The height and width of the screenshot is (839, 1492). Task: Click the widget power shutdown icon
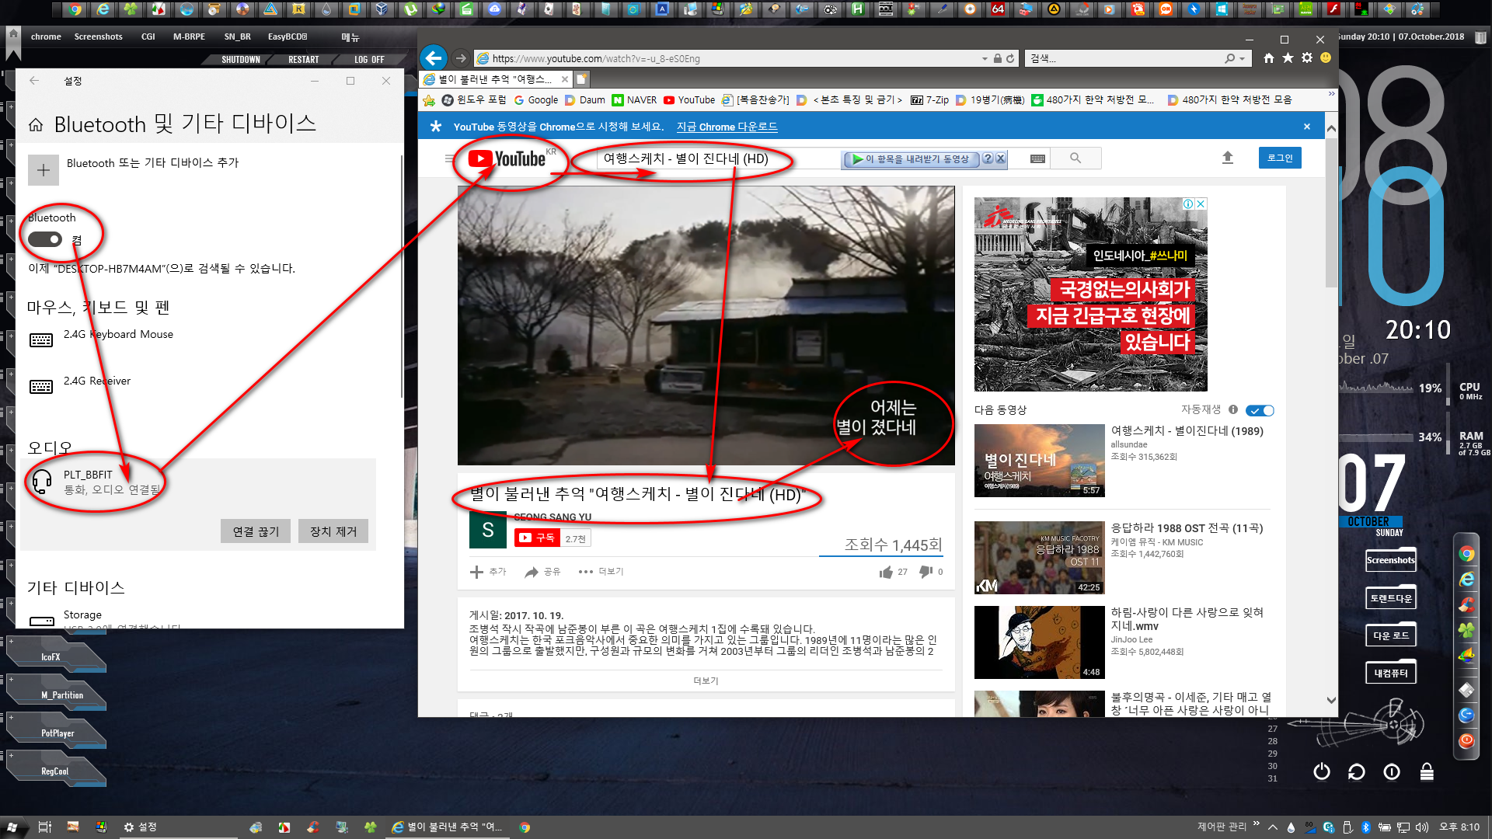1322,771
